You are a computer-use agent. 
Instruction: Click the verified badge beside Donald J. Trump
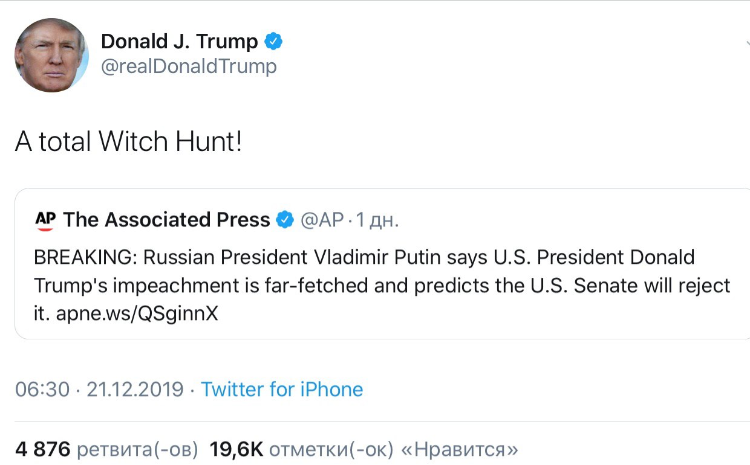(x=274, y=42)
